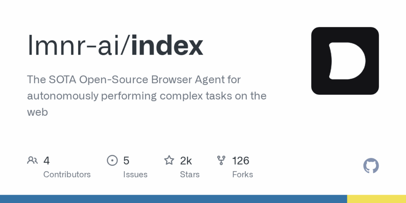
Task: Click the fork branch icon
Action: click(221, 160)
